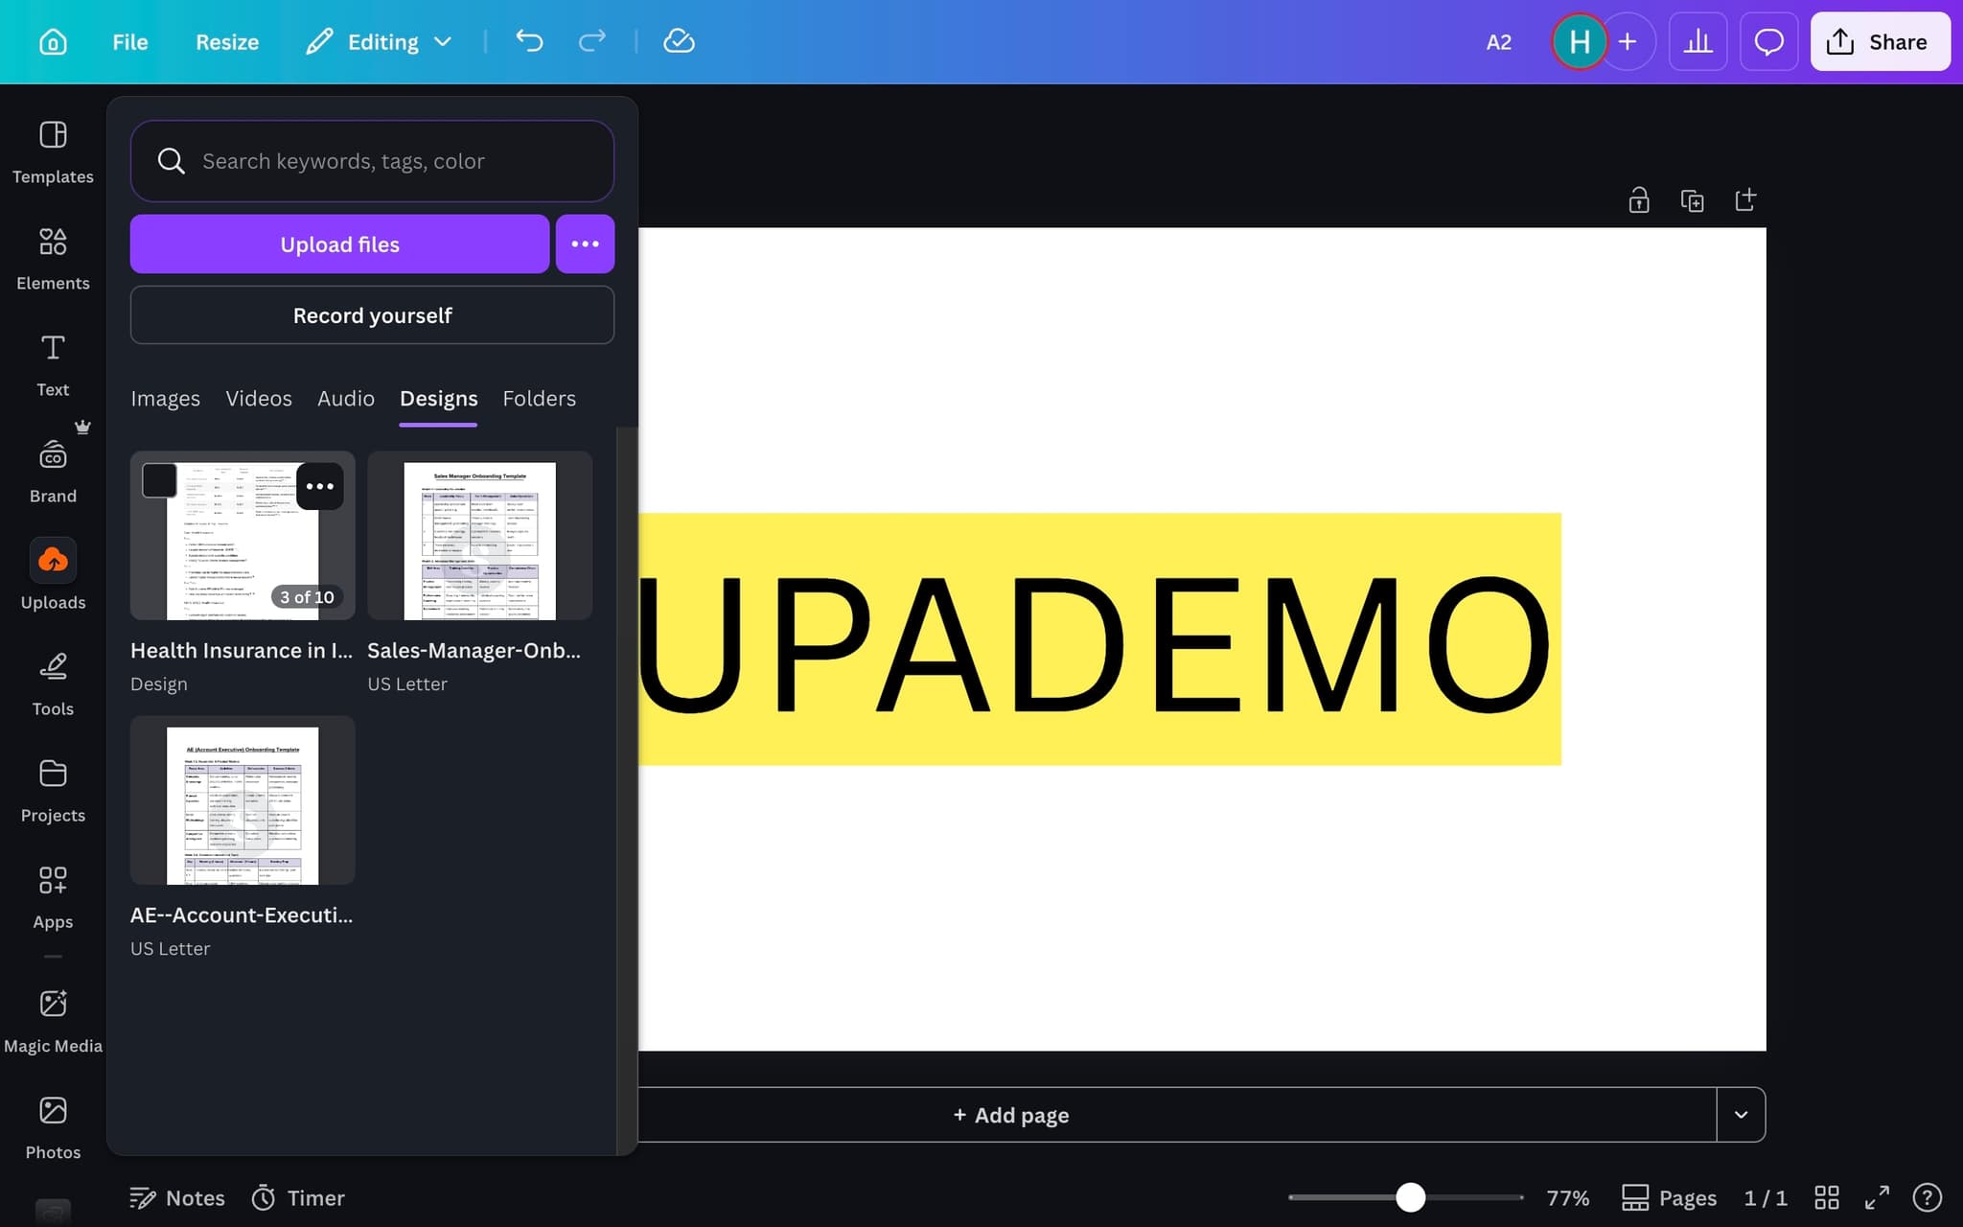Open the Projects panel
This screenshot has height=1227, width=1963.
click(x=53, y=788)
